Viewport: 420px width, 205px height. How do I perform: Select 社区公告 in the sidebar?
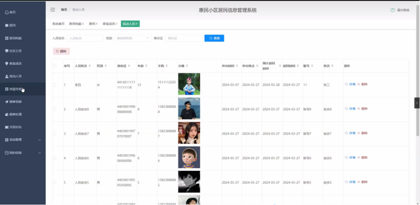(23, 51)
